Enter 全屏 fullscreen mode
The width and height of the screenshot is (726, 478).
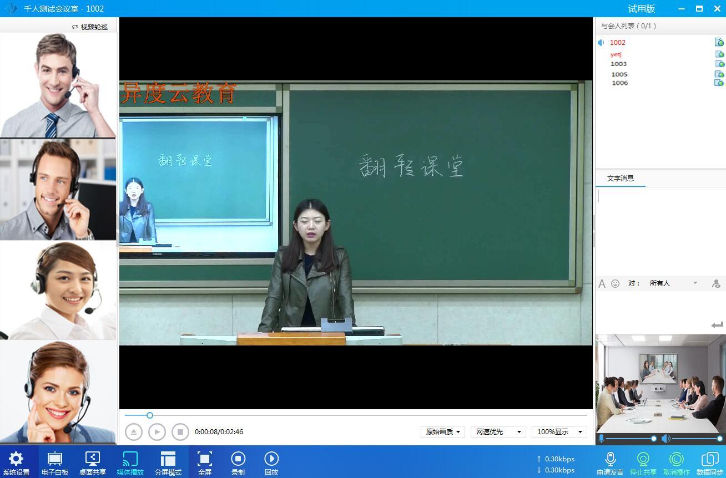[x=205, y=462]
